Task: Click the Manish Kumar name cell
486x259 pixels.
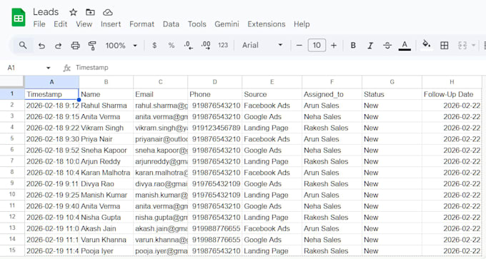Action: (106, 195)
